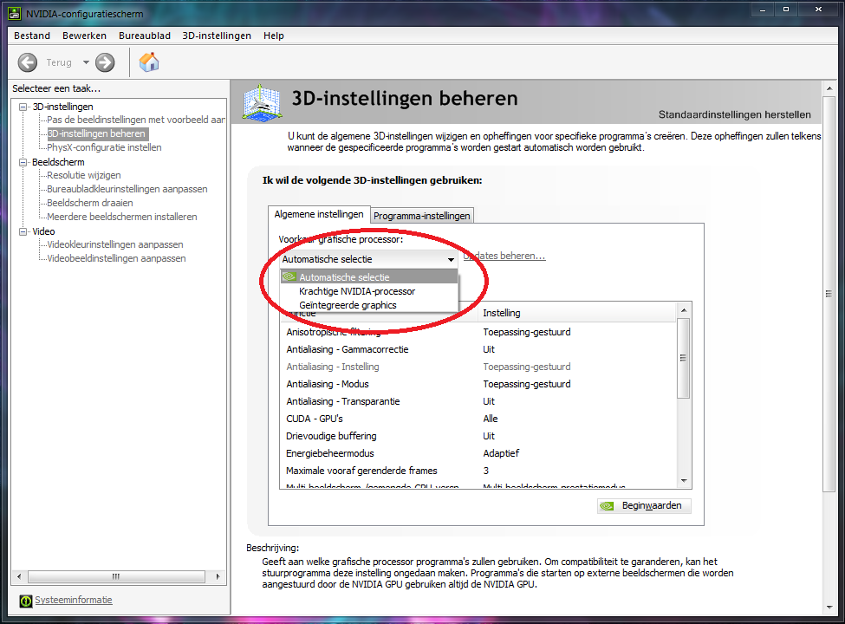Screen dimensions: 845x624
Task: Open the Help menu
Action: point(273,36)
